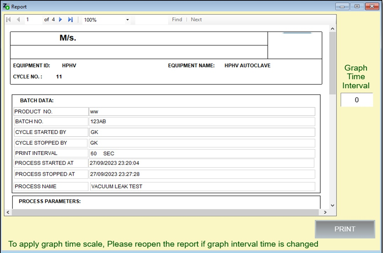This screenshot has height=253, width=383.
Task: Advance to next report page
Action: coord(60,20)
